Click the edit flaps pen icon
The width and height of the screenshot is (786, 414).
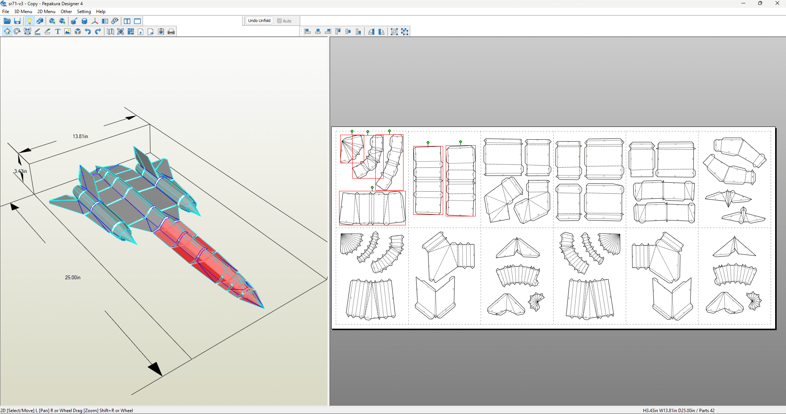click(x=37, y=31)
